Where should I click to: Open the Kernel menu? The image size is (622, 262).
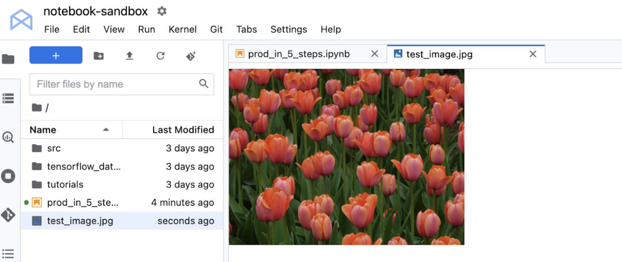(x=183, y=29)
